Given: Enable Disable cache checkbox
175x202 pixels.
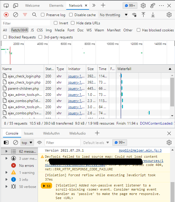Looking at the screenshot, I should click(x=71, y=15).
